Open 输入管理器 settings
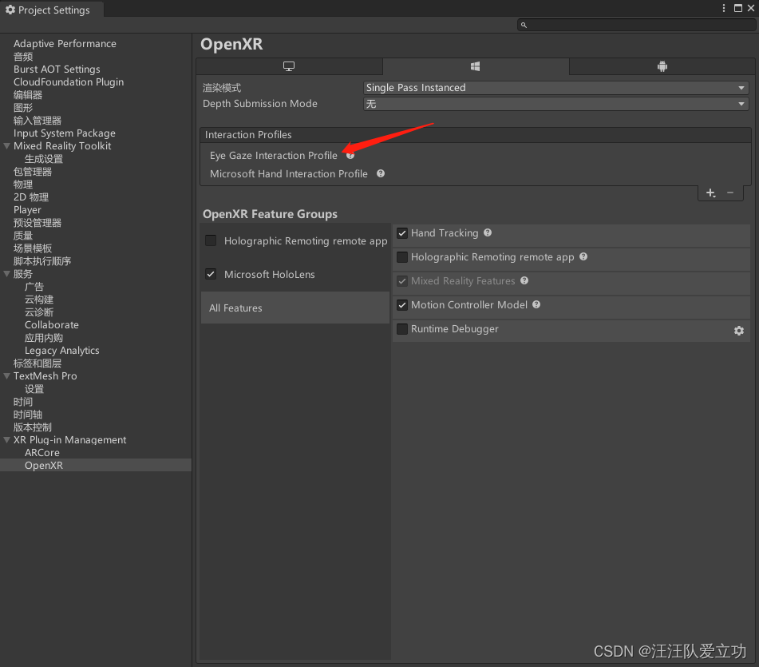 [38, 121]
